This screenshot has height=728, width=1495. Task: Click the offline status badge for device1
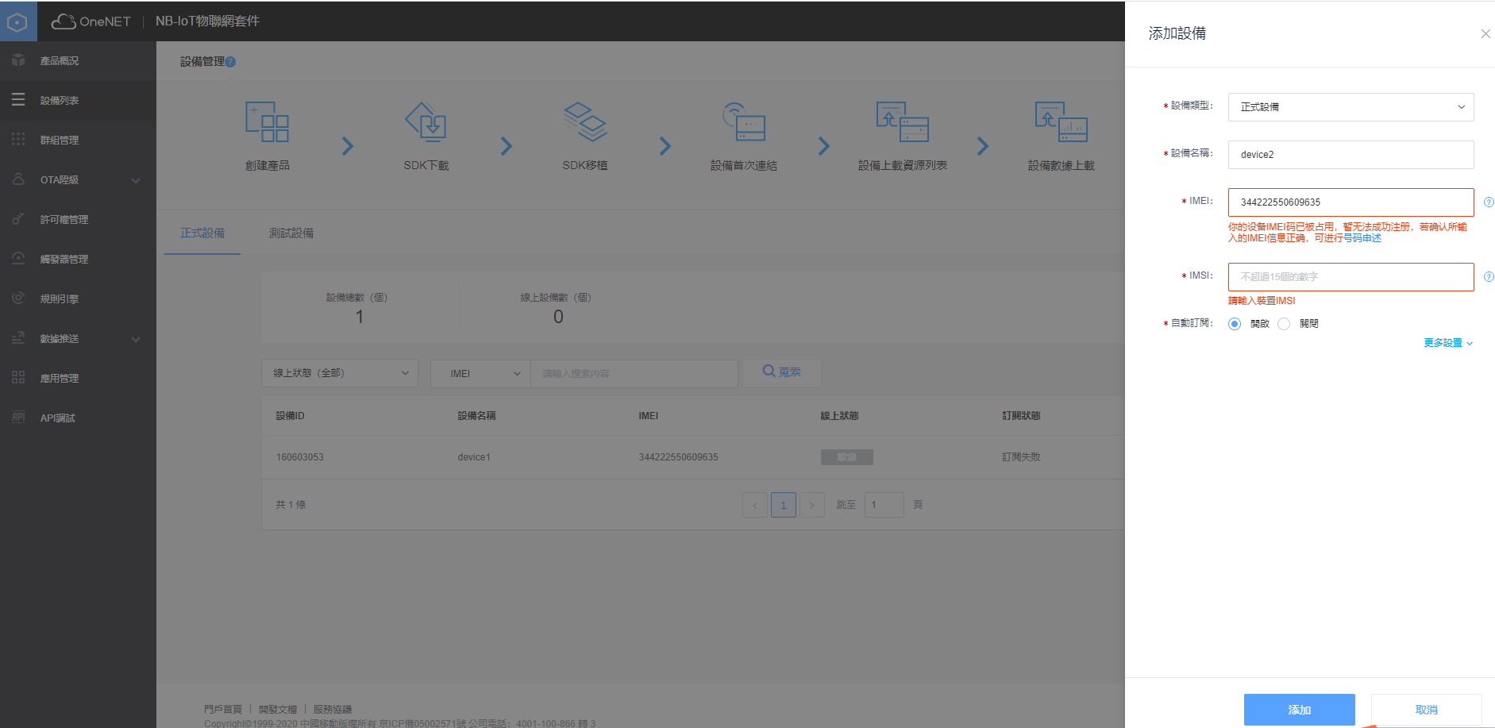click(847, 457)
